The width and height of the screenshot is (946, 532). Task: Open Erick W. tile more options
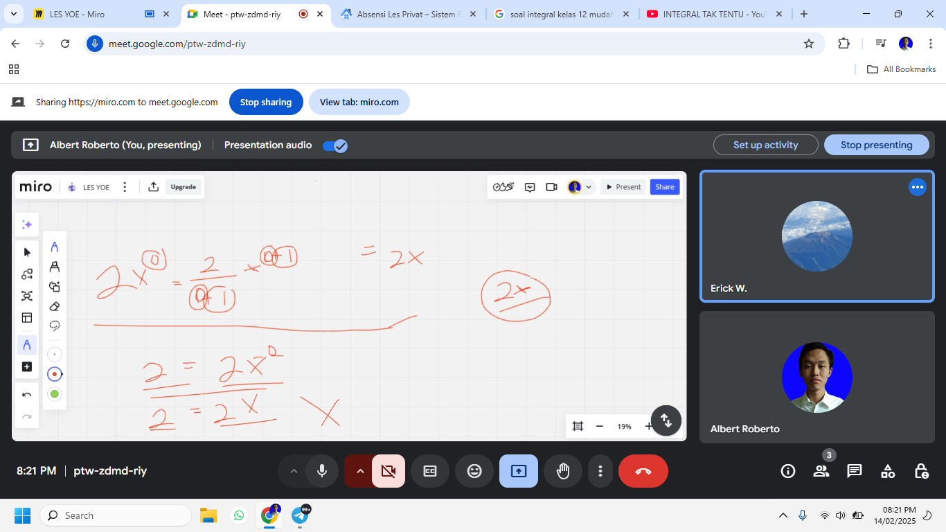point(918,187)
